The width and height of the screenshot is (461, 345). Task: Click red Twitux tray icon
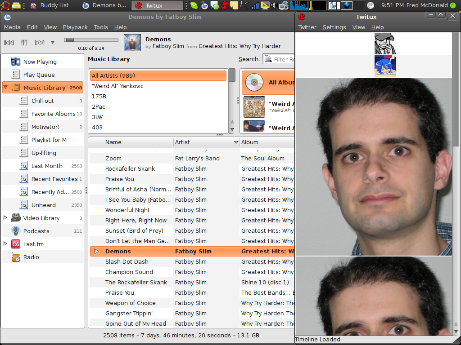pos(224,5)
